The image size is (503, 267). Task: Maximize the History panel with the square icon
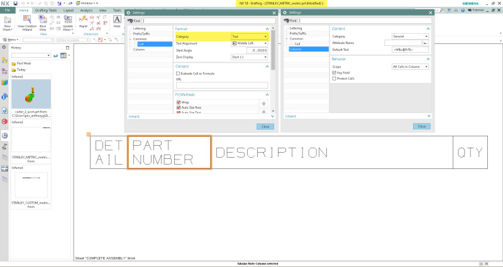pos(67,48)
